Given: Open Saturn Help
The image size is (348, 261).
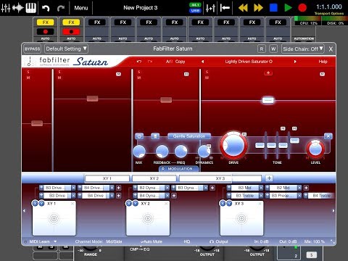Looking at the screenshot, I should coord(323,62).
